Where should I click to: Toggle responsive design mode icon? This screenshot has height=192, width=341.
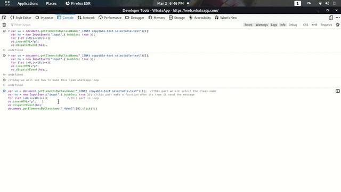[x=331, y=18]
